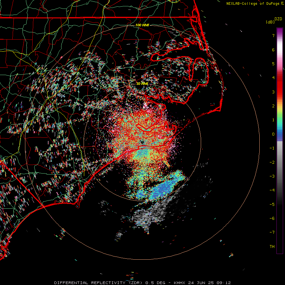This screenshot has width=285, height=285.
Task: Click the red 3 dB color bar section
Action: coord(280,89)
